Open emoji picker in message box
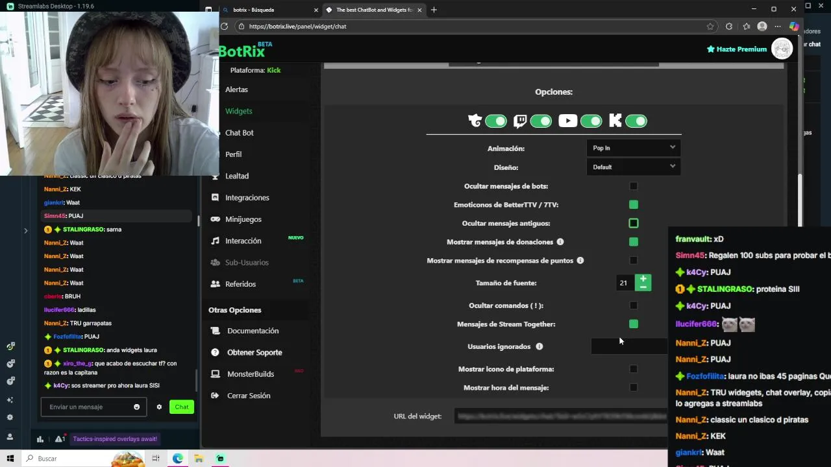 (136, 407)
